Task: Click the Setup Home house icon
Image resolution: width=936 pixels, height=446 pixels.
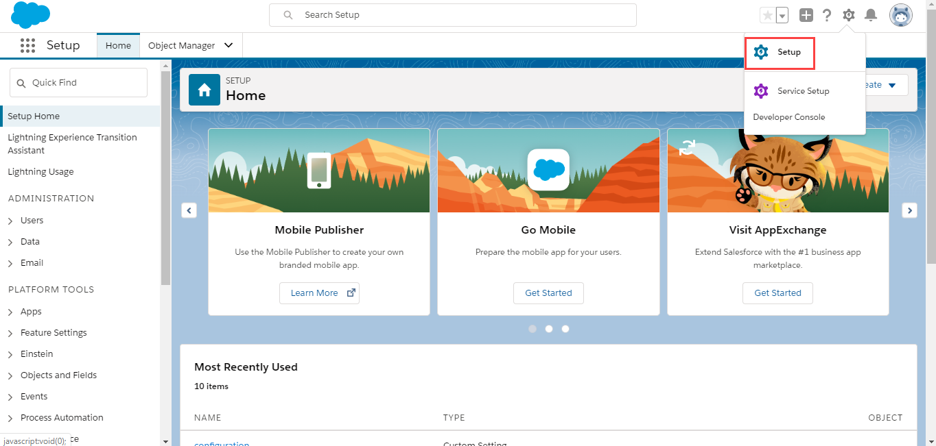Action: pyautogui.click(x=204, y=90)
